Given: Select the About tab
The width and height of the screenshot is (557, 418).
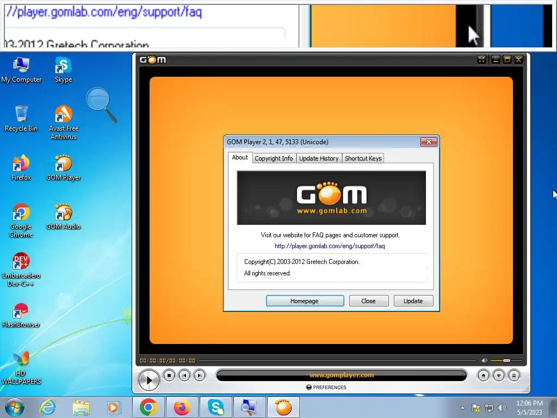Looking at the screenshot, I should 240,157.
